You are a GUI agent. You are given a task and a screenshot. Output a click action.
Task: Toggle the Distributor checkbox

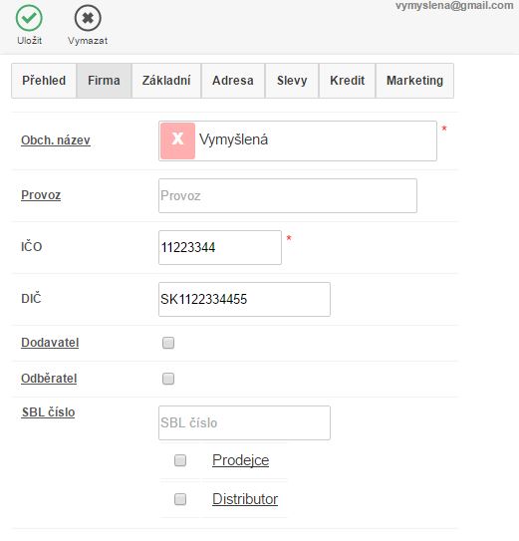coord(180,499)
